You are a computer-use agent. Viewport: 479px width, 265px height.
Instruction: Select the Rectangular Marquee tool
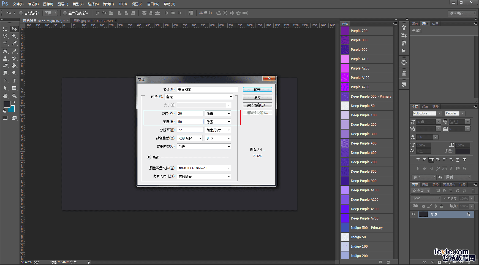click(5, 29)
